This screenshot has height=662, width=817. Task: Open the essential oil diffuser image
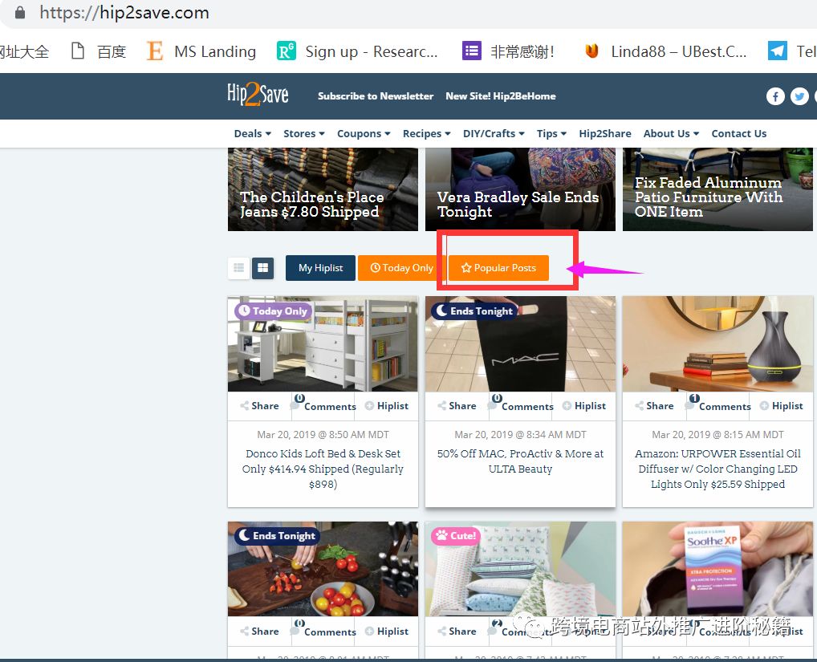point(717,344)
